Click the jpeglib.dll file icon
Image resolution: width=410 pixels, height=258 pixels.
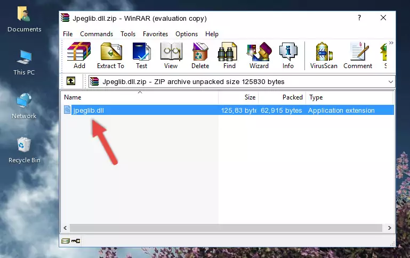[x=67, y=110]
